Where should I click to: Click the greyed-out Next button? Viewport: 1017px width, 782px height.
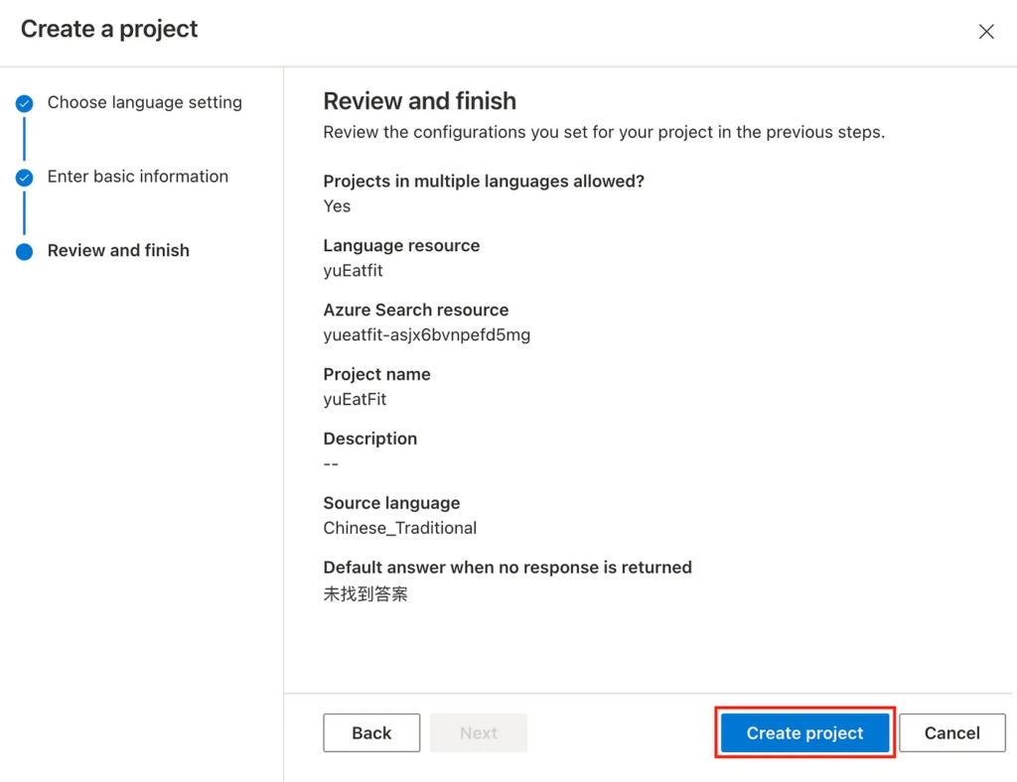click(478, 733)
